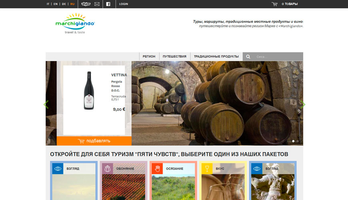Switch site language to EN

coord(56,4)
